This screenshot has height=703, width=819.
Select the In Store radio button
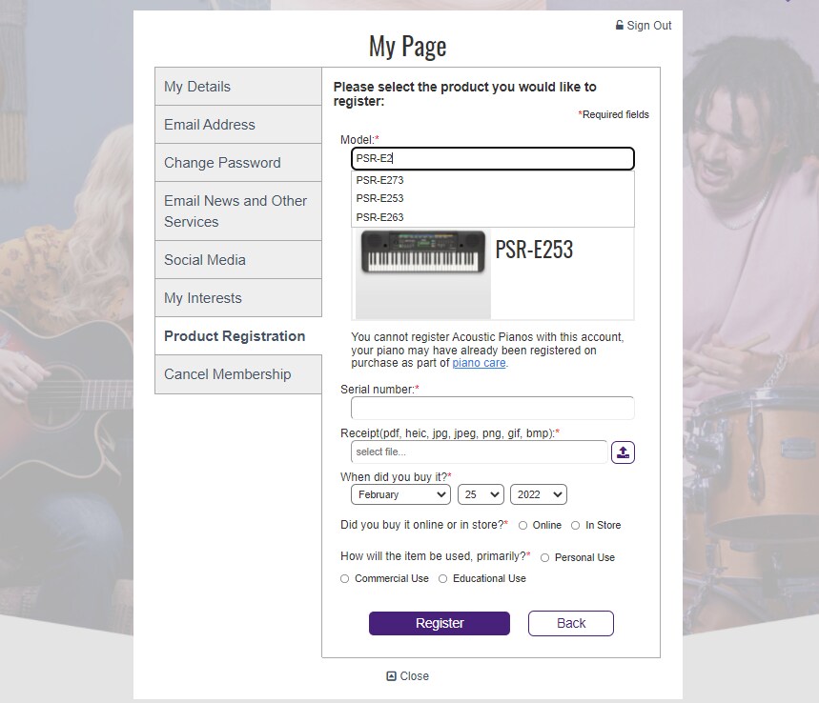tap(575, 526)
